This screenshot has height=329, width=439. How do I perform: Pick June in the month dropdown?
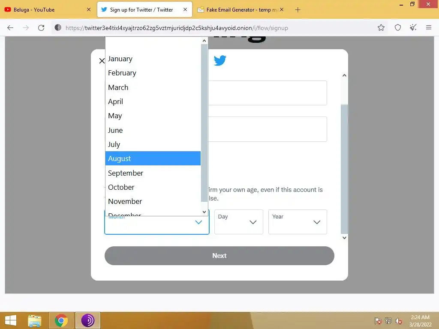pos(153,130)
